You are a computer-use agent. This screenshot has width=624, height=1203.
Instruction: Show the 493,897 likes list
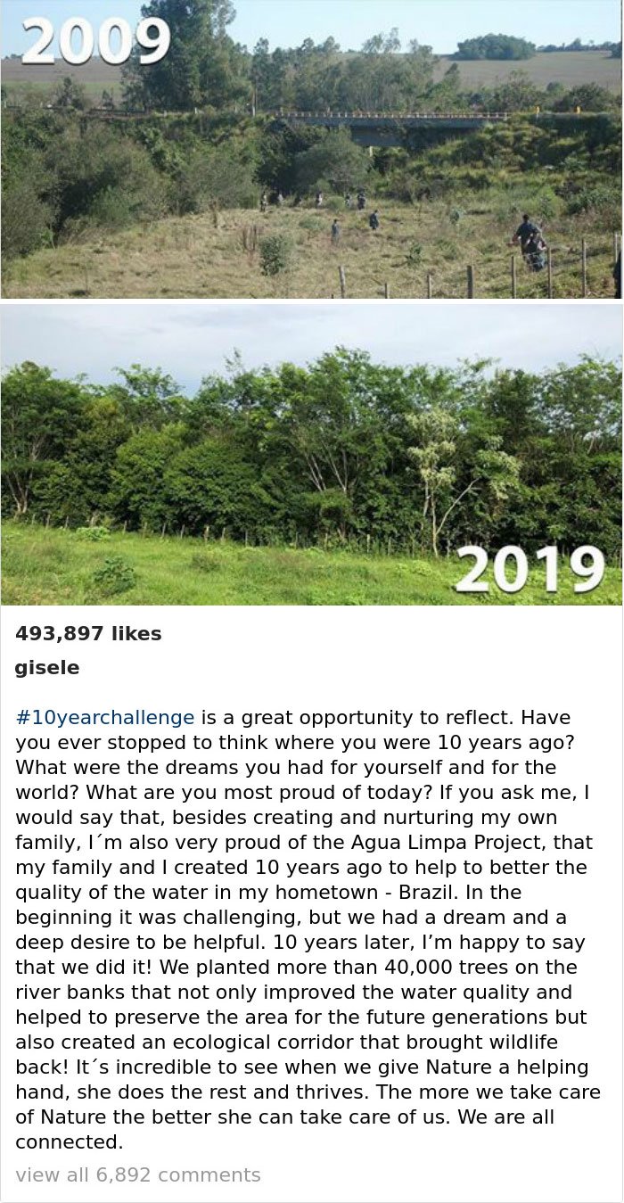(x=88, y=633)
